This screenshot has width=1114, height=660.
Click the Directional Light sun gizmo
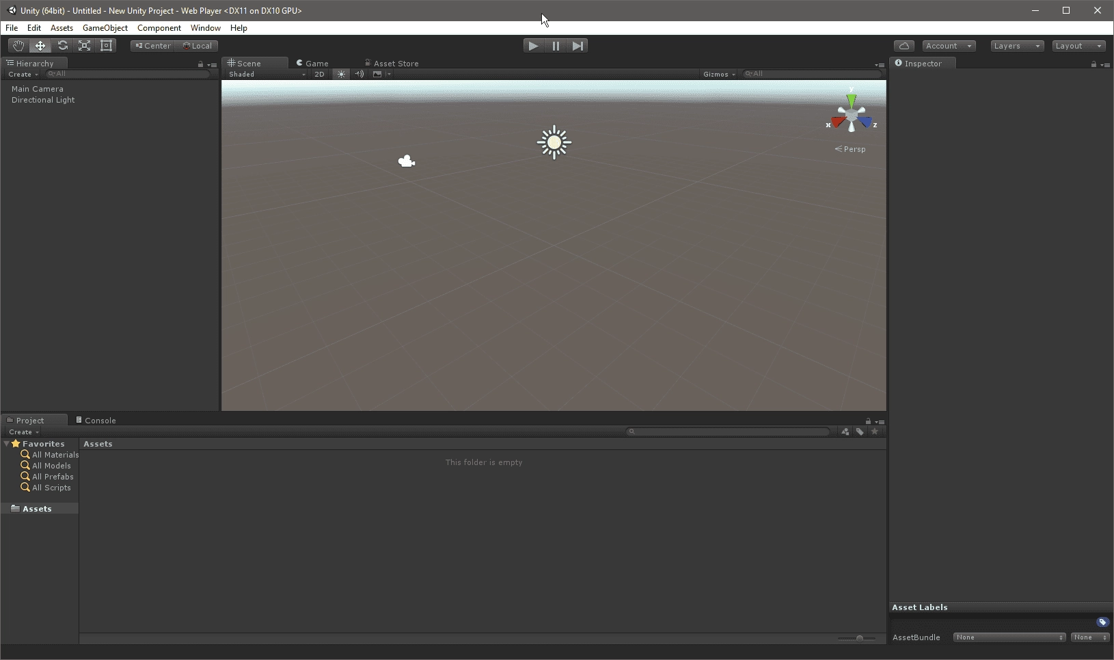554,142
